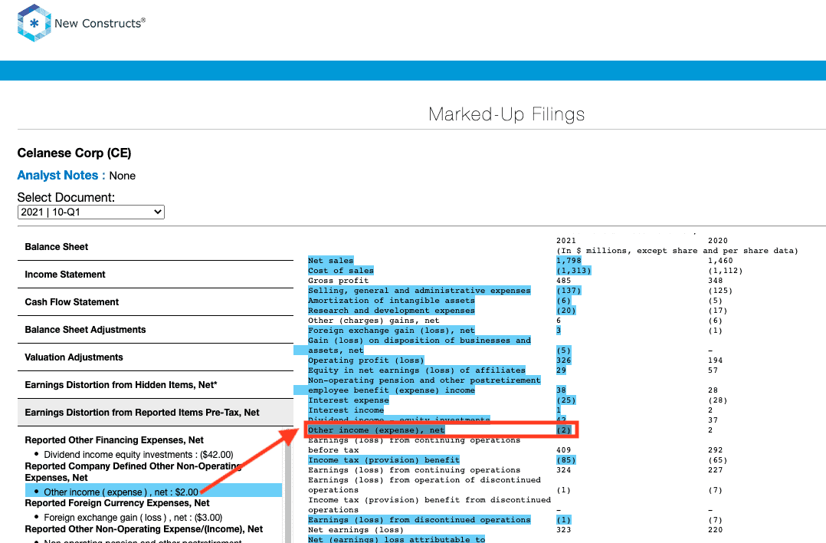
Task: Click Dividend income equity investments item
Action: pyautogui.click(x=139, y=455)
